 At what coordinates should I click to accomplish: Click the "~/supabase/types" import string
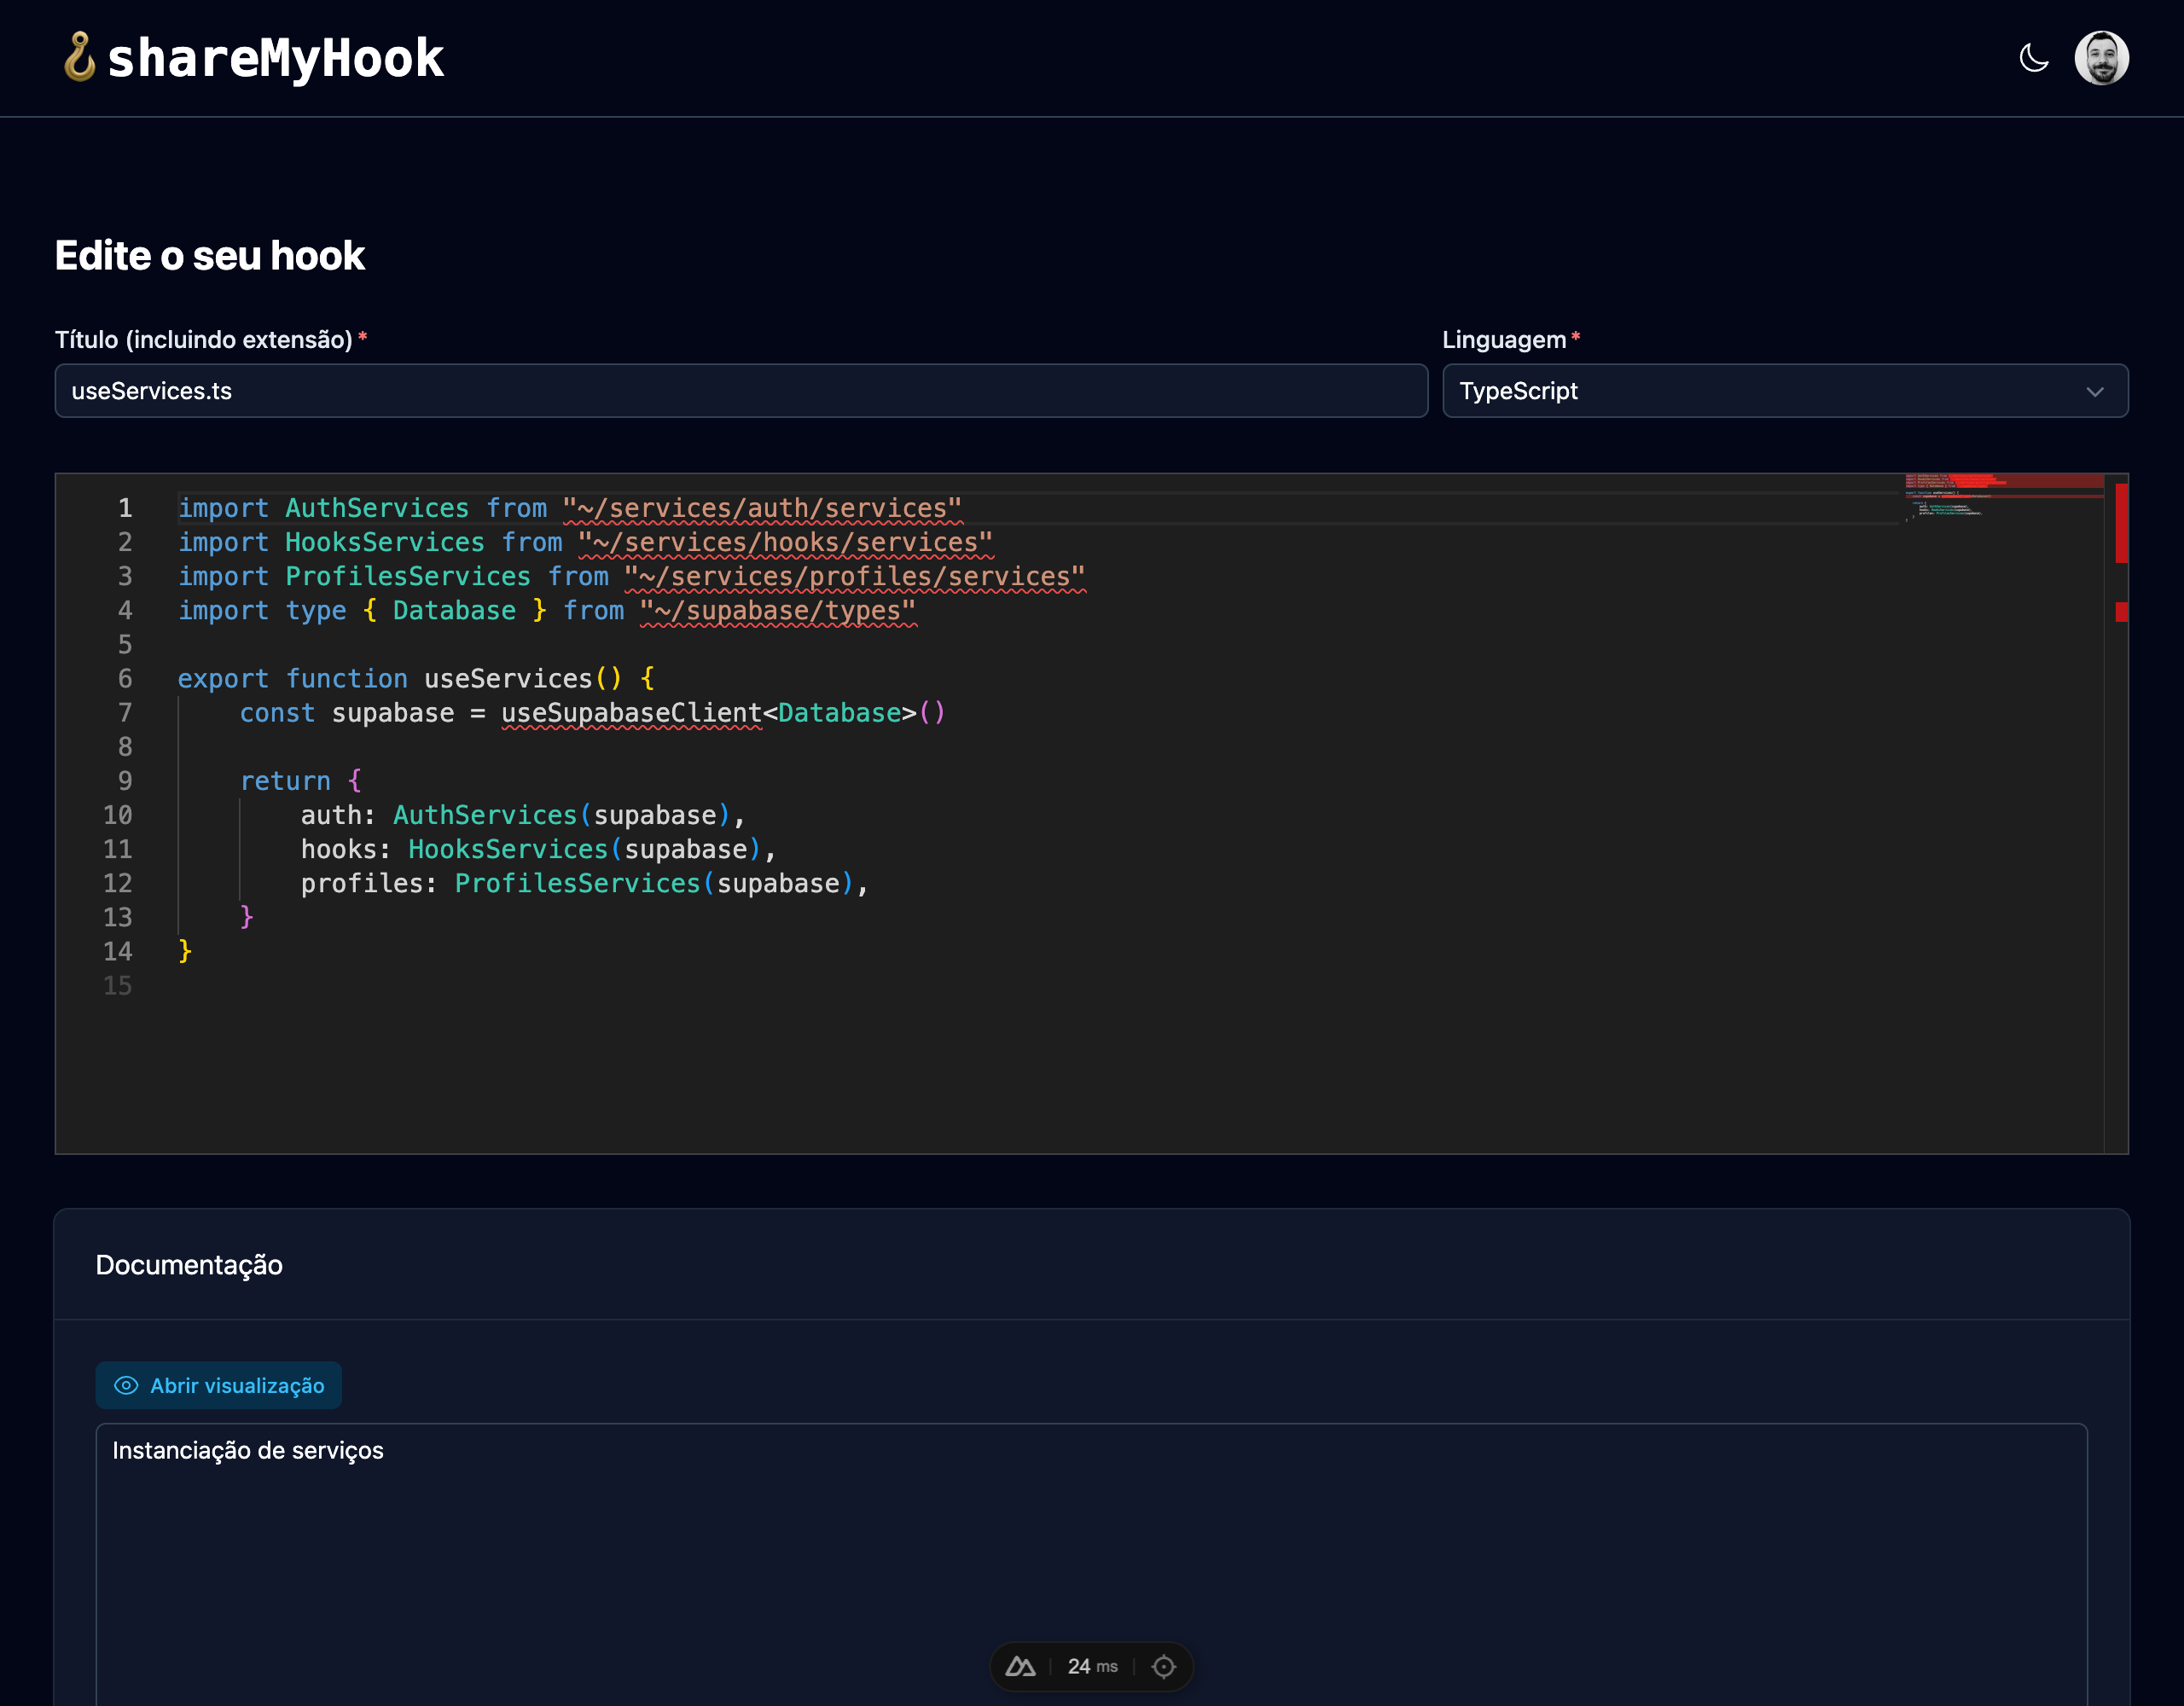pos(777,610)
